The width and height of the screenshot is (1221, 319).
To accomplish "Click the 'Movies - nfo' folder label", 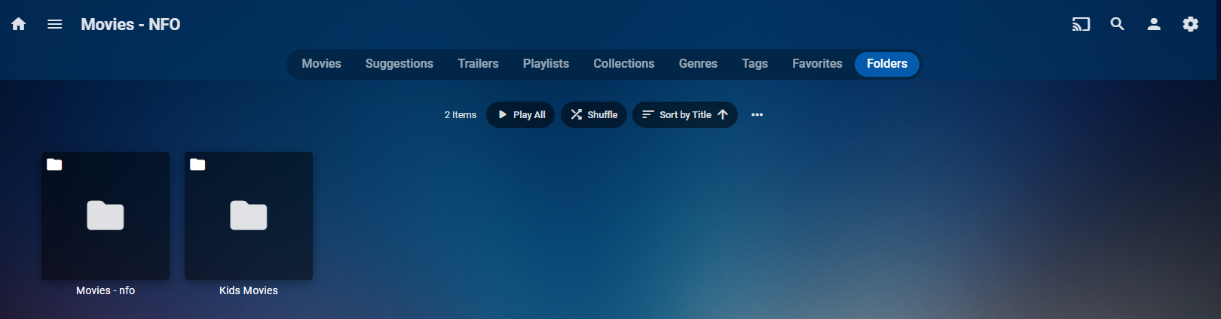I will [106, 290].
